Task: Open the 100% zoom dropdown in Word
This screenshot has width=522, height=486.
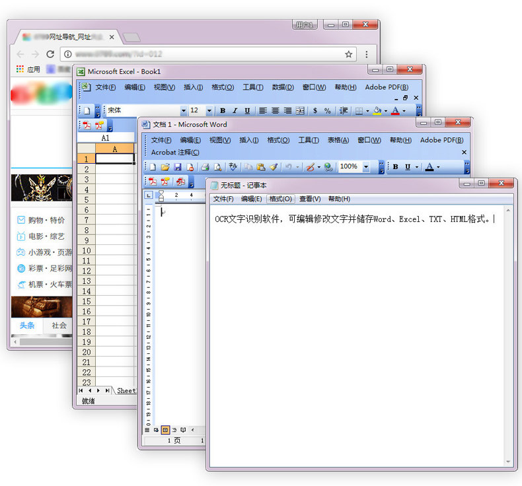Action: pyautogui.click(x=366, y=166)
